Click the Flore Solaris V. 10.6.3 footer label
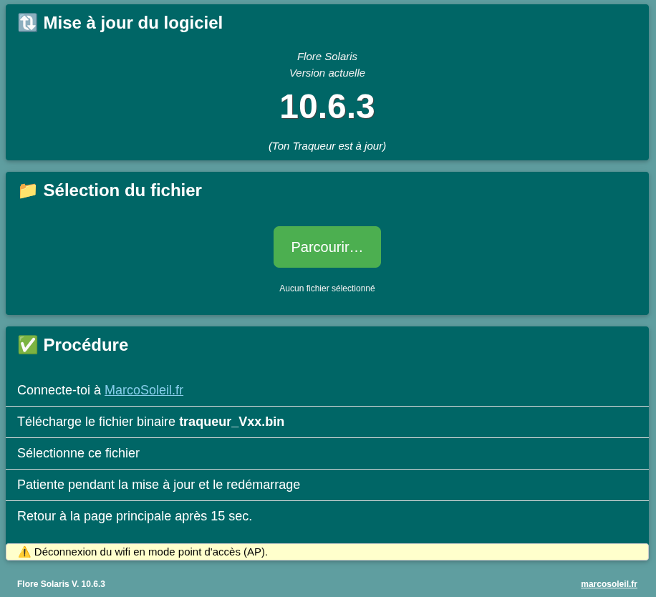This screenshot has width=656, height=597. (x=61, y=584)
